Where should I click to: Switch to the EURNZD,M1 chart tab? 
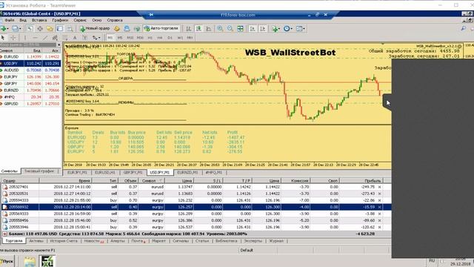(187, 172)
